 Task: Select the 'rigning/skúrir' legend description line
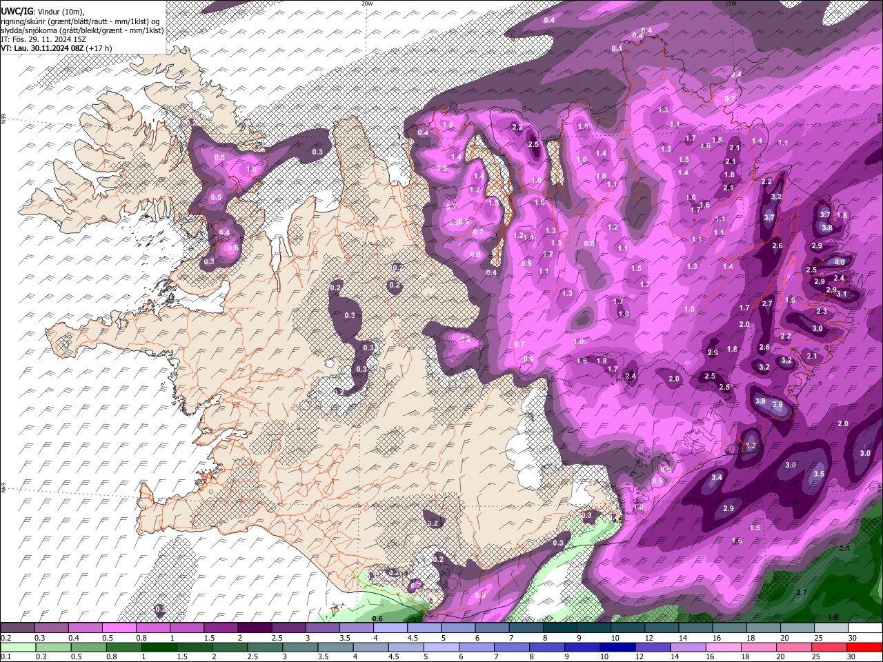click(x=81, y=21)
